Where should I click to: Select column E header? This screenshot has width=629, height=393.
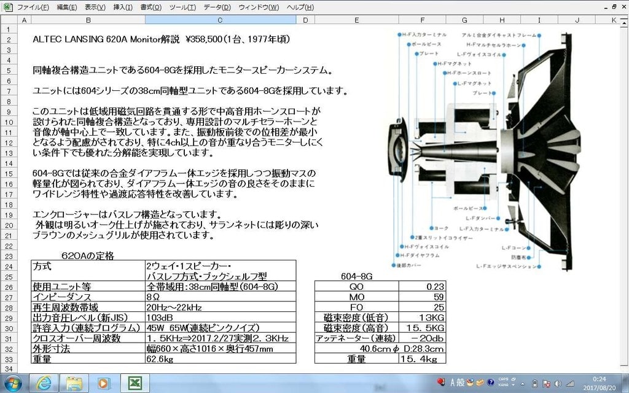point(357,20)
